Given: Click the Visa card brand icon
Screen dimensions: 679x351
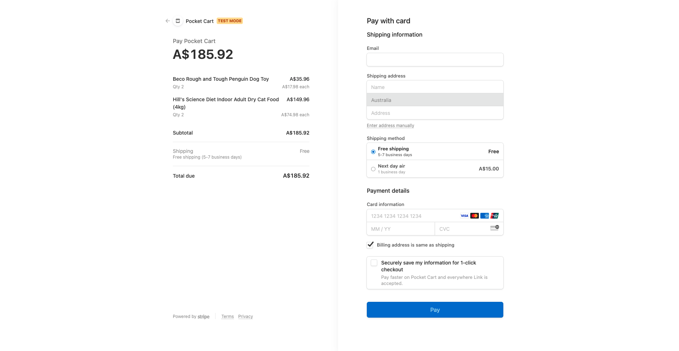Looking at the screenshot, I should [464, 216].
